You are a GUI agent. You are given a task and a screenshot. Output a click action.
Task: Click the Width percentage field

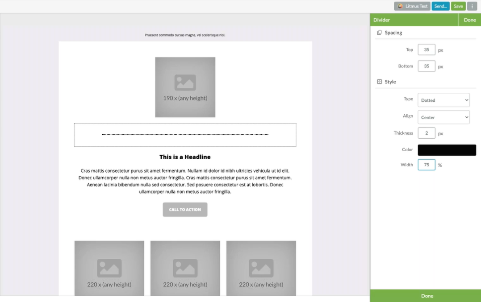pos(426,165)
